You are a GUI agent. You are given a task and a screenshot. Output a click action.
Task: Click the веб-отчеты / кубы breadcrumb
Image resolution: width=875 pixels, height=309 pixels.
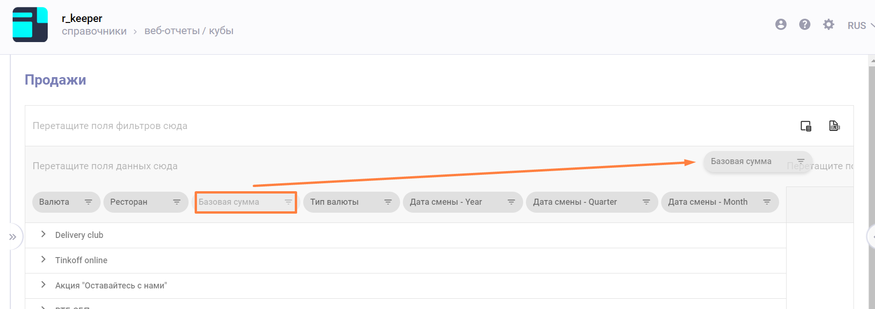tap(189, 31)
